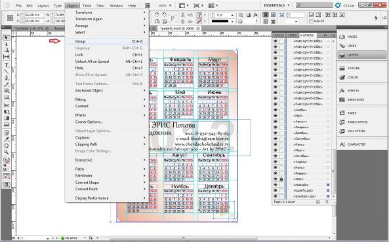Image resolution: width=389 pixels, height=242 pixels.
Task: Open the Stroke panel button
Action: (361, 68)
